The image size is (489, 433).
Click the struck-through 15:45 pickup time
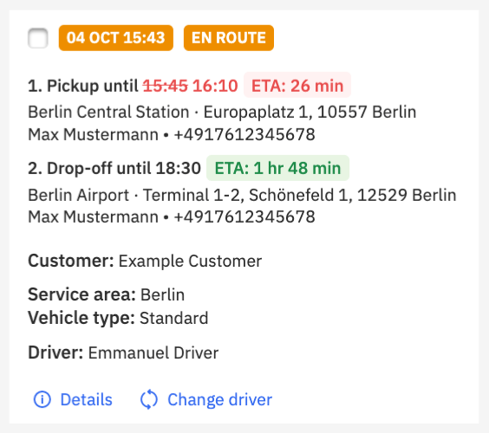click(166, 86)
